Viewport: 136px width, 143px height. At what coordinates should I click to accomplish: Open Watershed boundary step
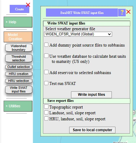[x=19, y=48]
